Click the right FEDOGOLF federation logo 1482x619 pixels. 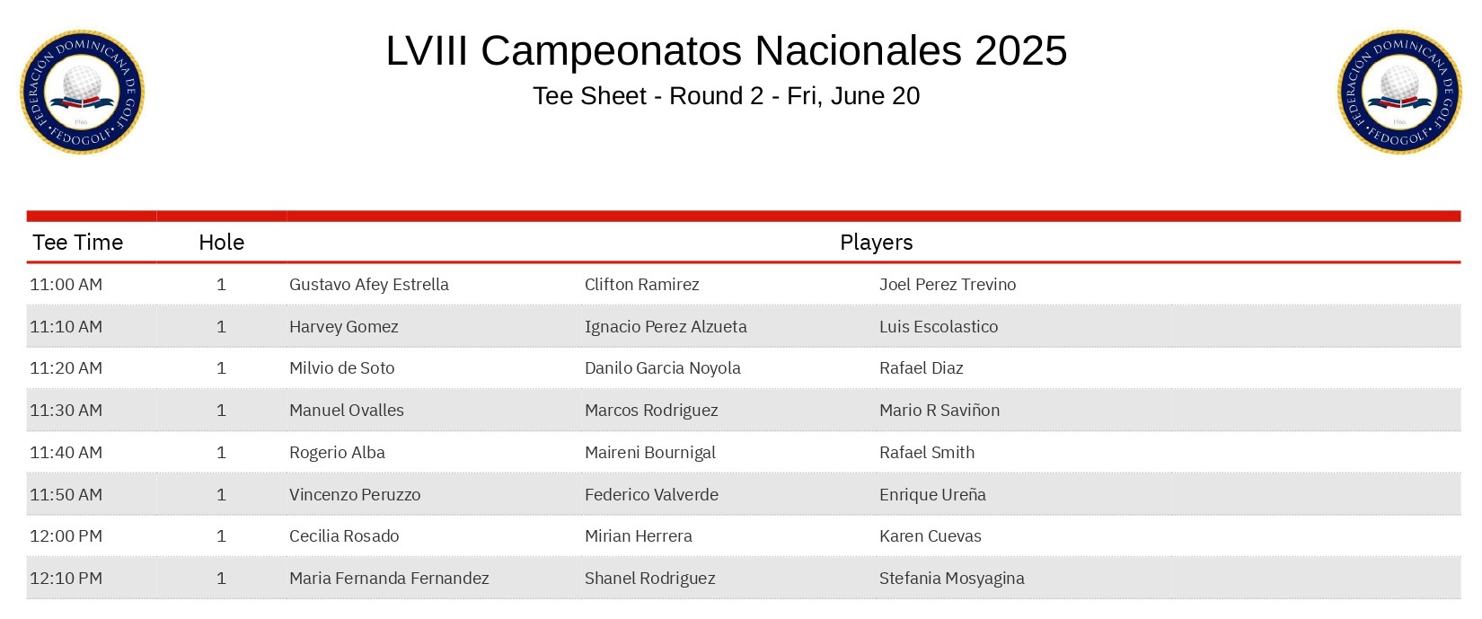1399,92
